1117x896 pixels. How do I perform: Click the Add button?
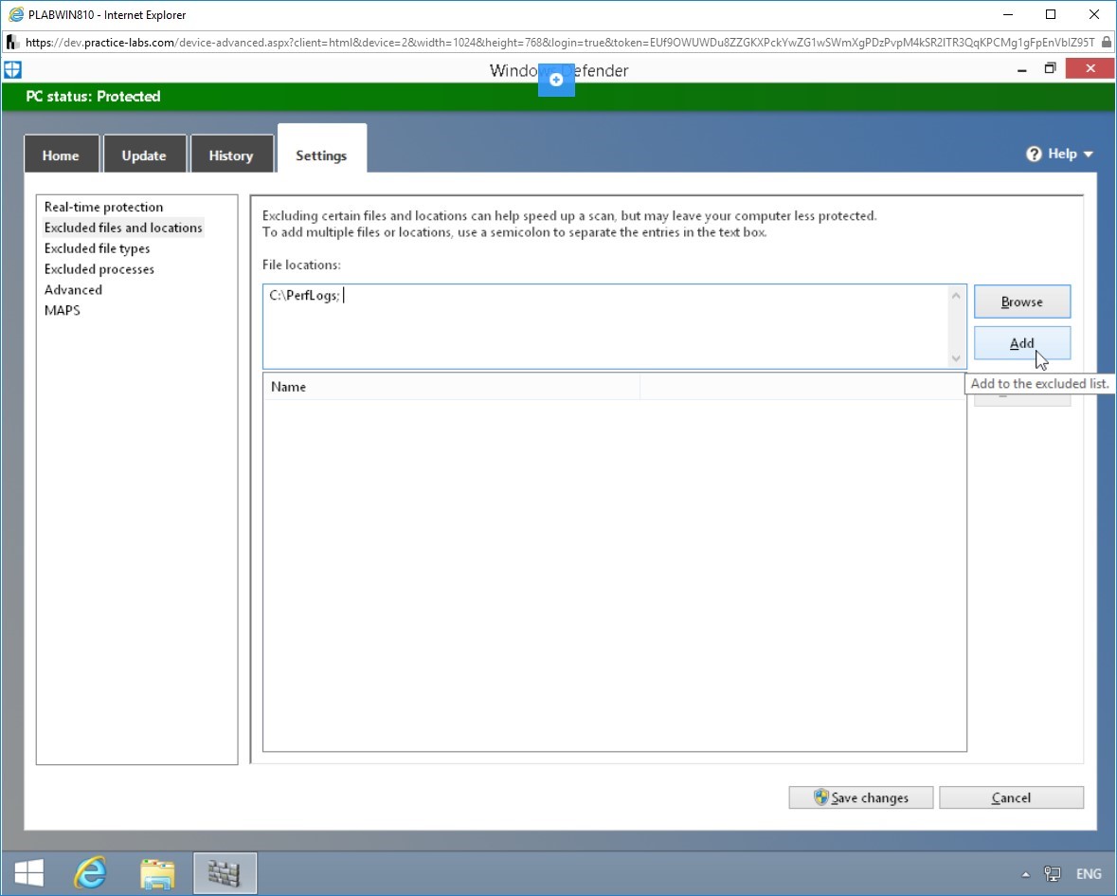click(x=1021, y=343)
